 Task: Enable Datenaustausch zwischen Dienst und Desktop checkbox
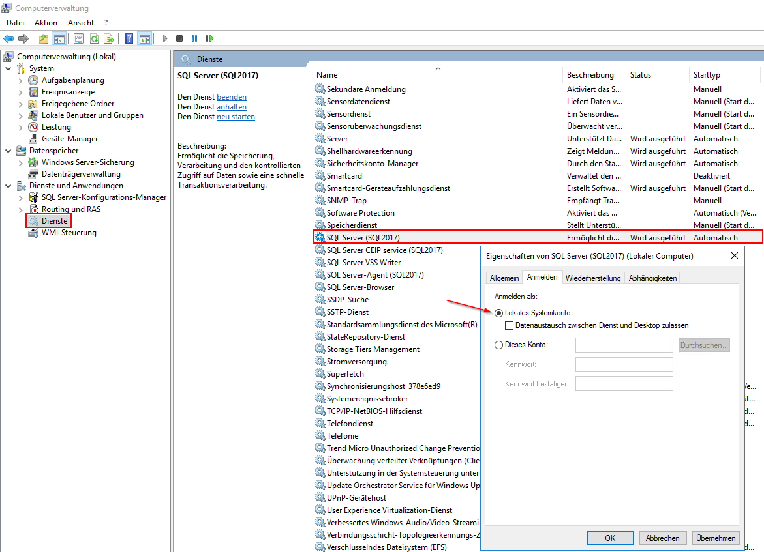click(509, 325)
